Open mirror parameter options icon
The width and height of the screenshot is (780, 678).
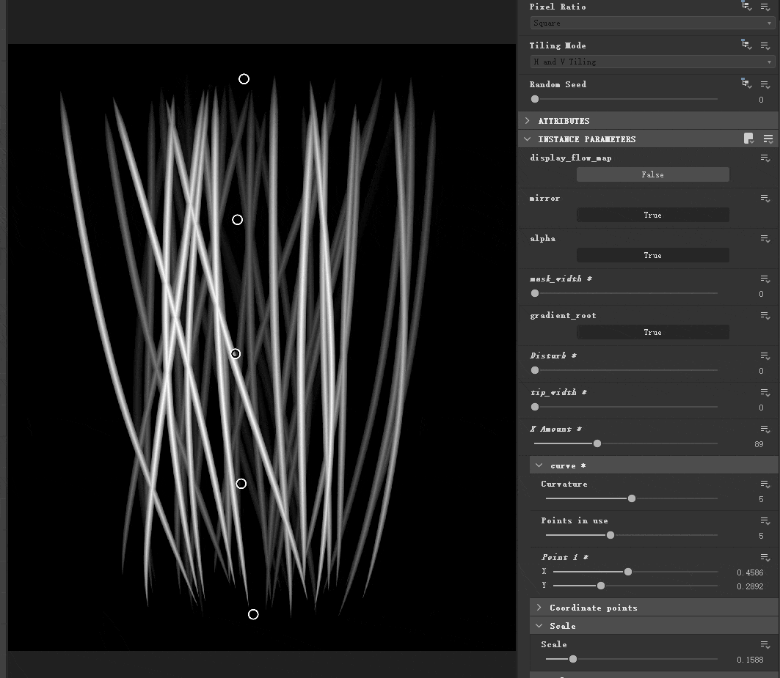(x=765, y=199)
